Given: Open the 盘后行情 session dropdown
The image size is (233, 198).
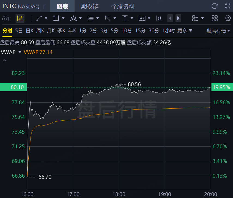Looking at the screenshot, I should point(218,31).
